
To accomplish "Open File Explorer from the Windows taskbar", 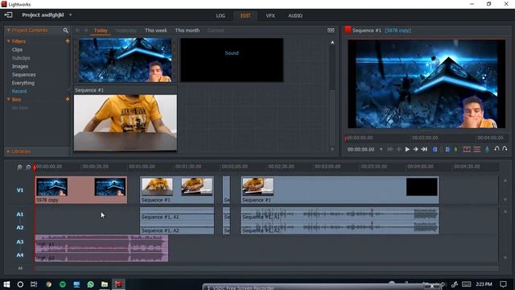I will (105, 284).
